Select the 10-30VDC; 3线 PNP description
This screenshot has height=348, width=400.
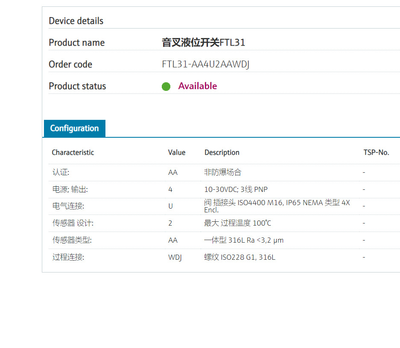[236, 189]
